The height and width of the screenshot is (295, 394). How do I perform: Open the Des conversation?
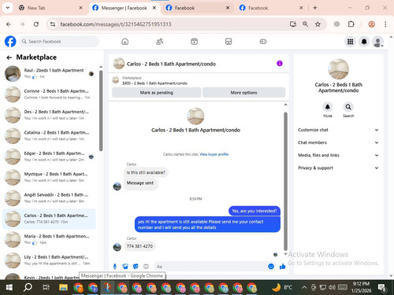coord(50,115)
